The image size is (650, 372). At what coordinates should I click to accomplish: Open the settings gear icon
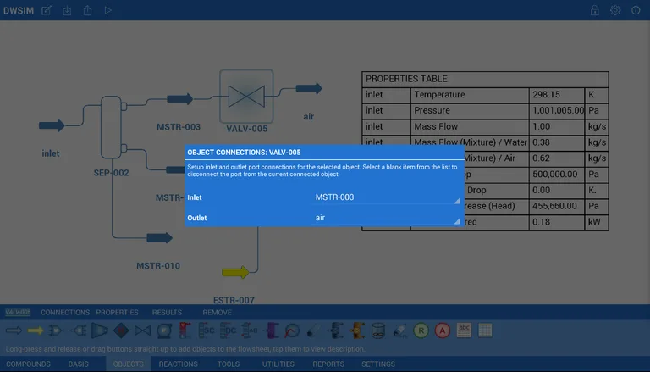pos(615,10)
